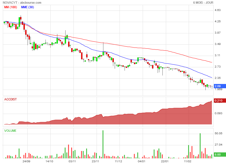Click the 4.63 price axis value
The width and height of the screenshot is (226, 164).
(218, 10)
